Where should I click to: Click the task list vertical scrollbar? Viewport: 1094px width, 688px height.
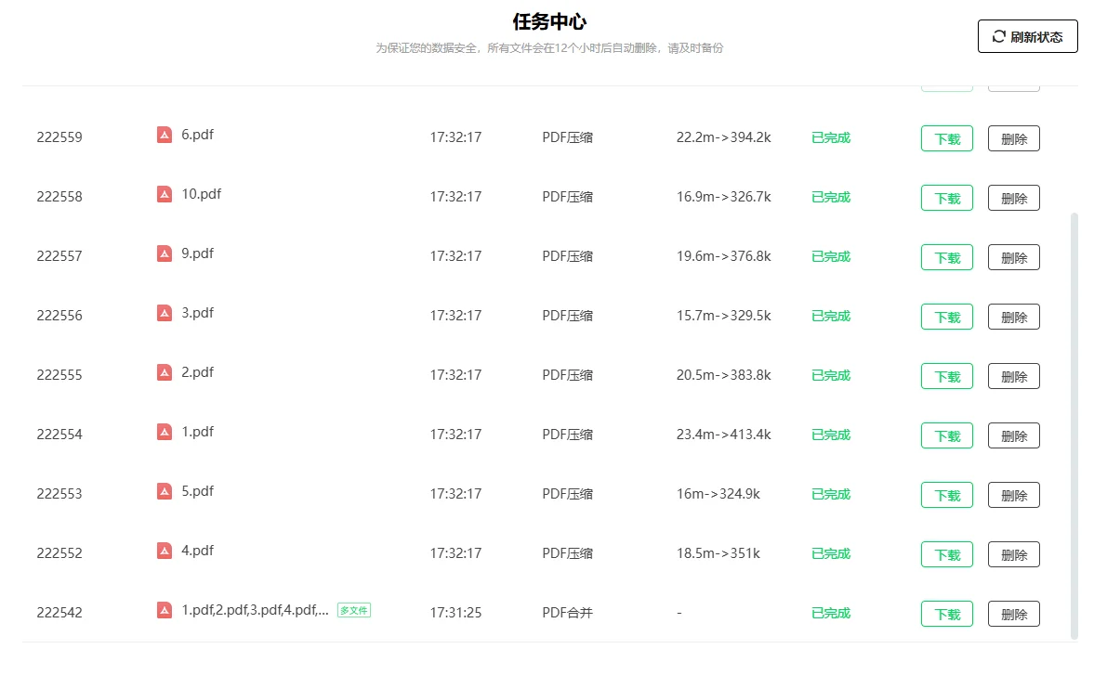tap(1074, 425)
